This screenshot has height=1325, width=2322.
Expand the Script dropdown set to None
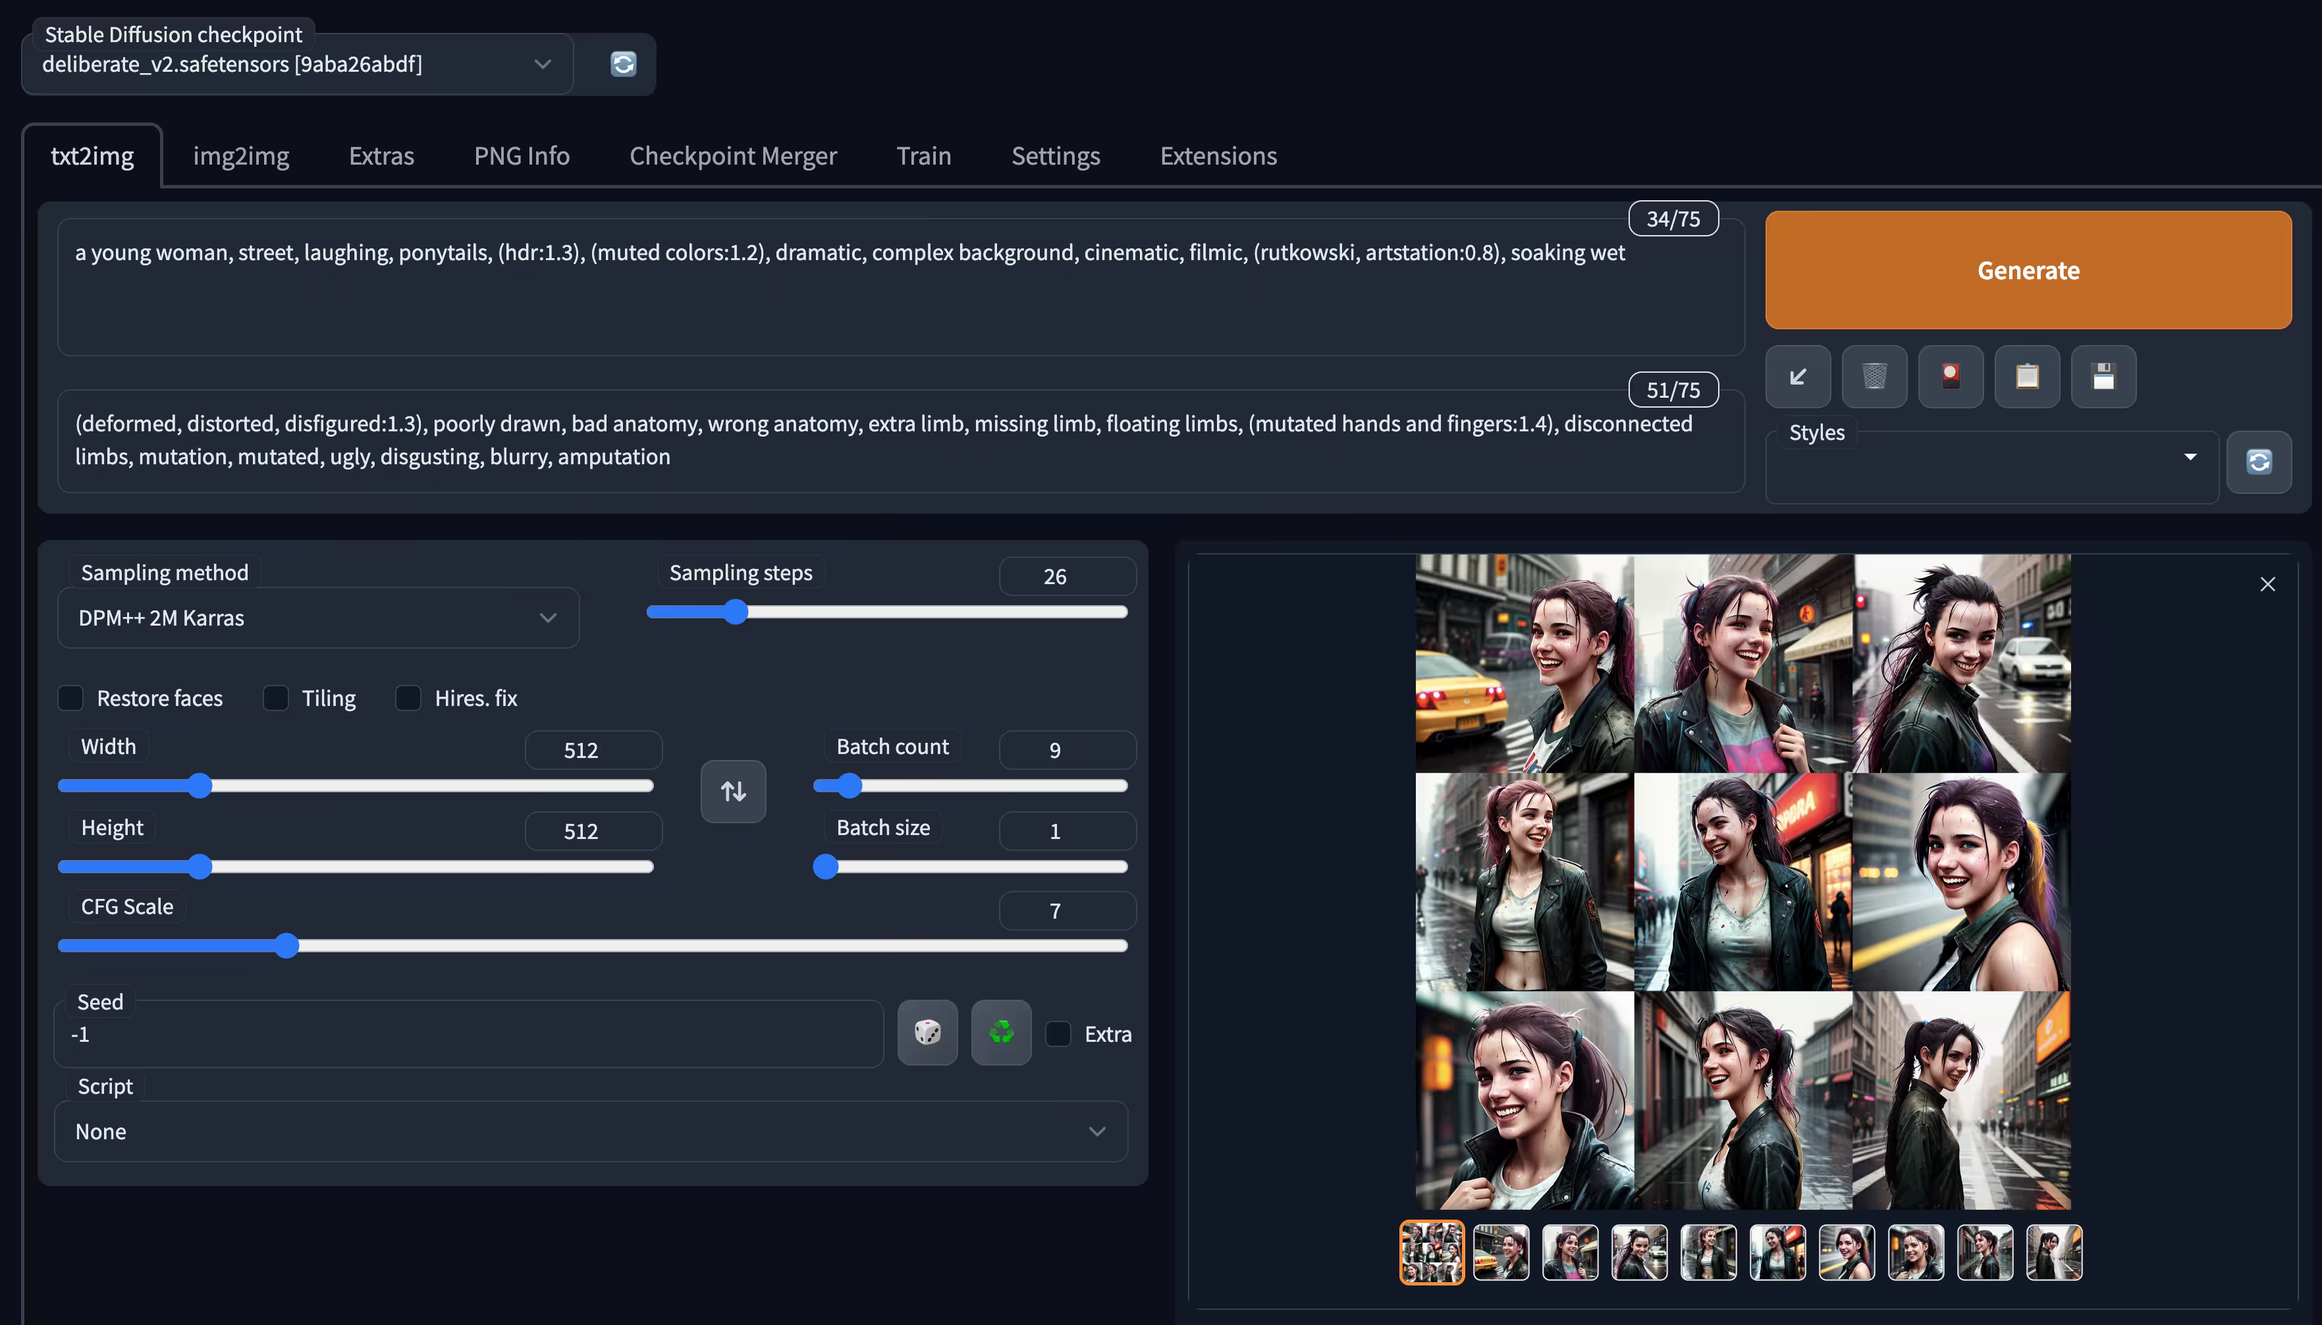tap(591, 1131)
